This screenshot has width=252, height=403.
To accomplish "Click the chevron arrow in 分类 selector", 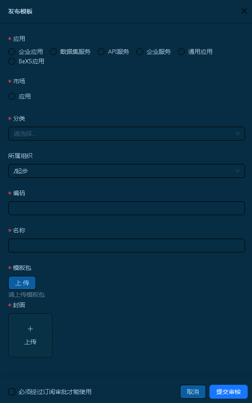I will [x=237, y=134].
